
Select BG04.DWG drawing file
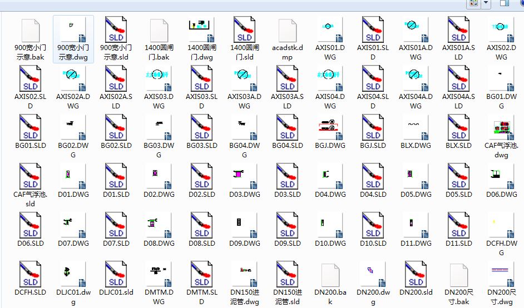(244, 128)
